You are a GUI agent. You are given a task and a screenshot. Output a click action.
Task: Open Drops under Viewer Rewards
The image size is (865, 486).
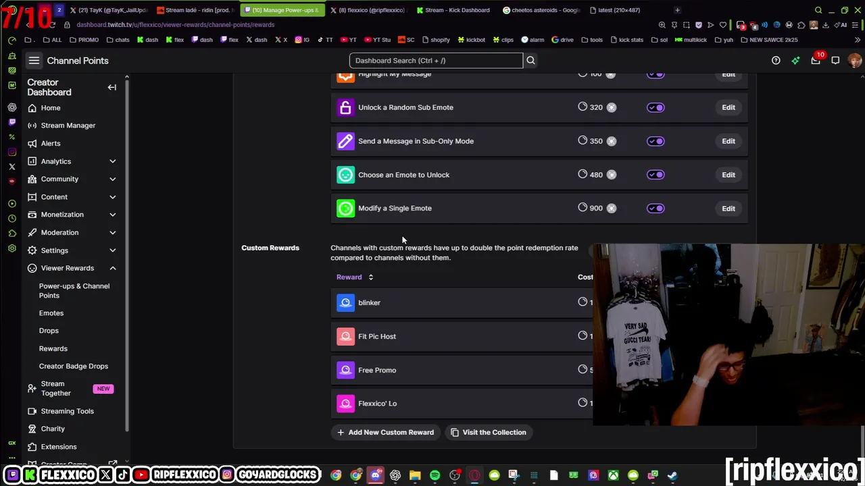pyautogui.click(x=49, y=331)
